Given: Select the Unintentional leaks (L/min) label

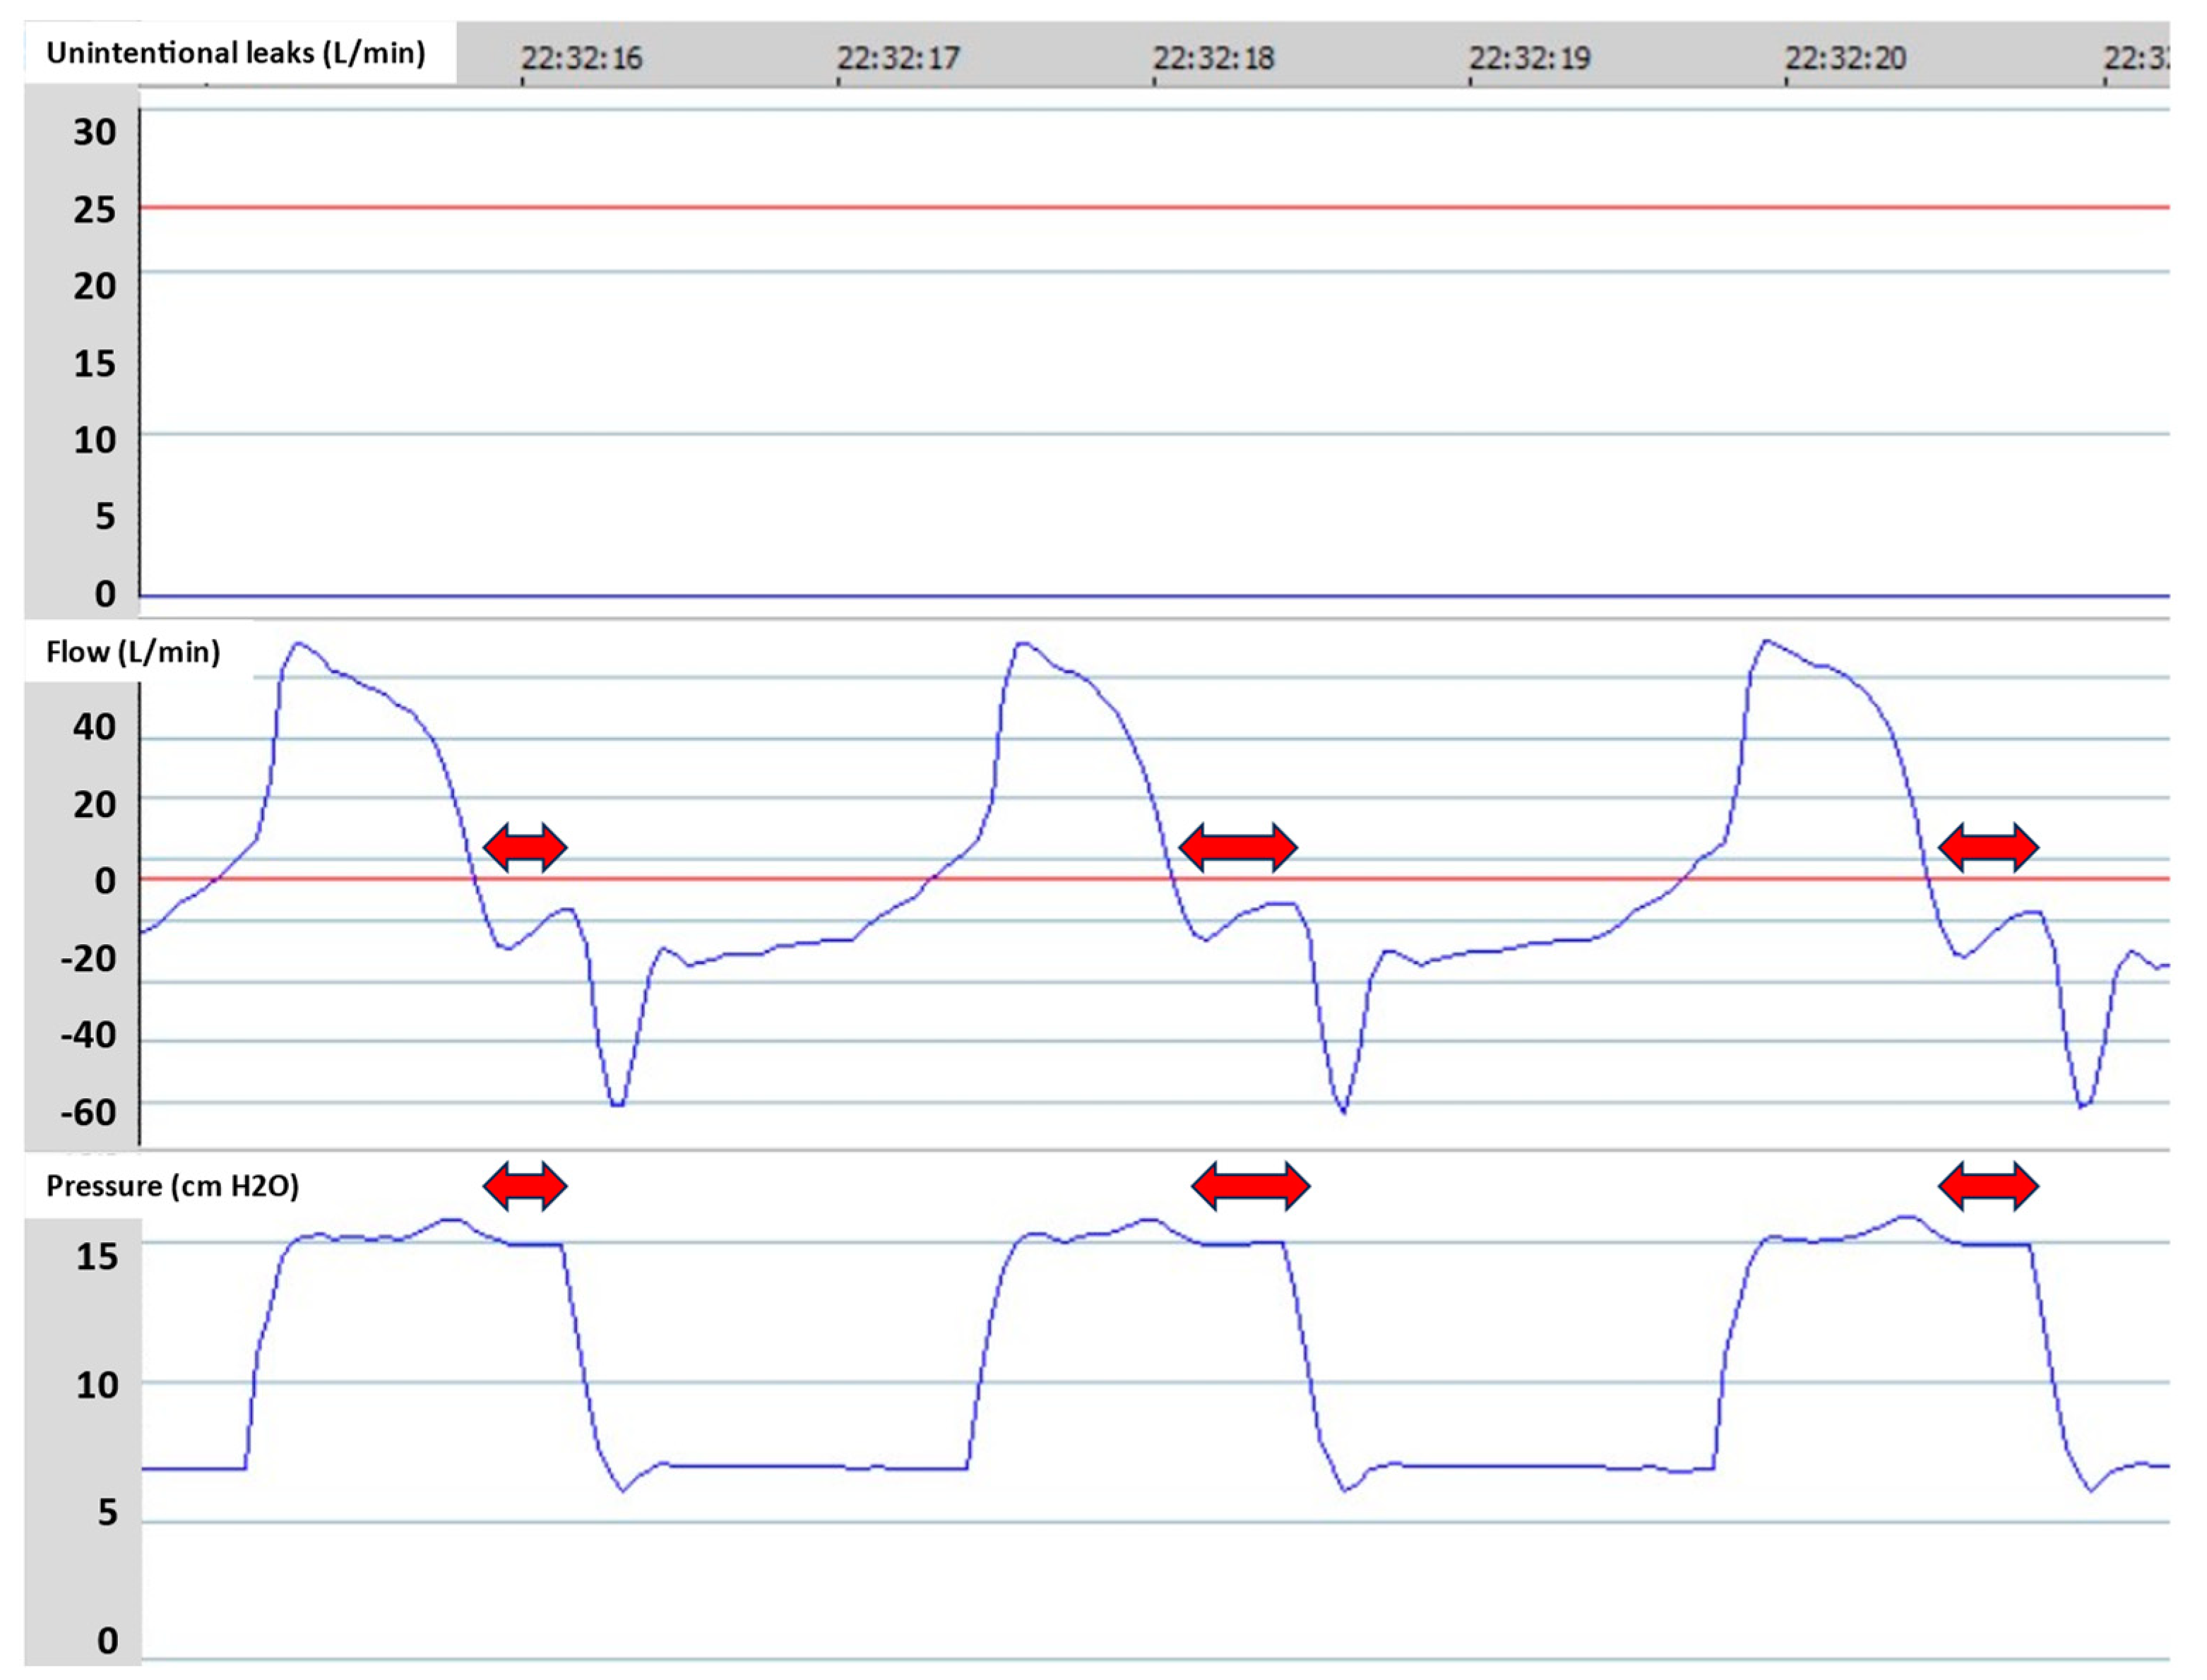Looking at the screenshot, I should coord(236,52).
